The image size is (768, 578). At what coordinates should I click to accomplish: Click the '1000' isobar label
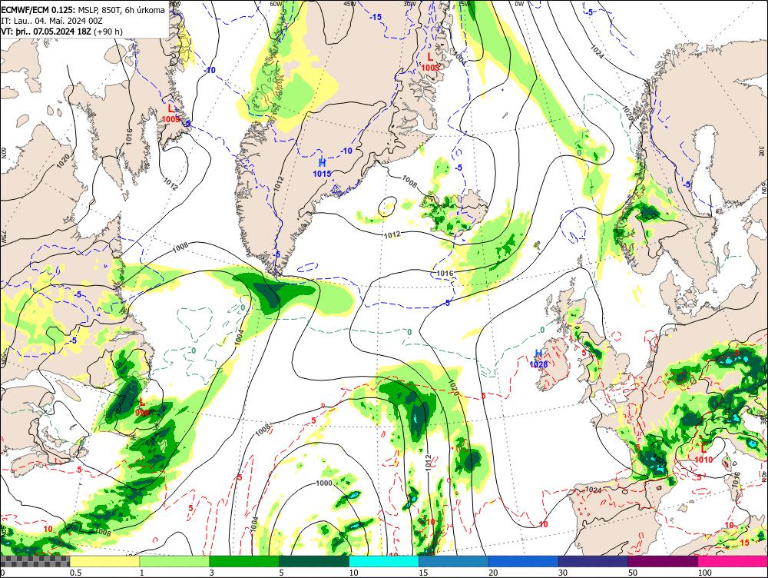click(x=324, y=483)
